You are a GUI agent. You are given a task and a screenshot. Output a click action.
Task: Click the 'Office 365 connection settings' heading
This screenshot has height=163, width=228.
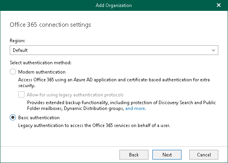(x=50, y=25)
